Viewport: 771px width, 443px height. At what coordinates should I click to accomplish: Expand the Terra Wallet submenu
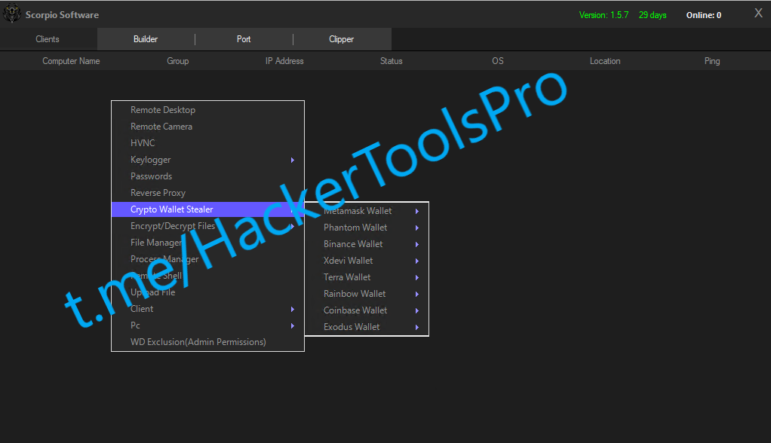367,277
